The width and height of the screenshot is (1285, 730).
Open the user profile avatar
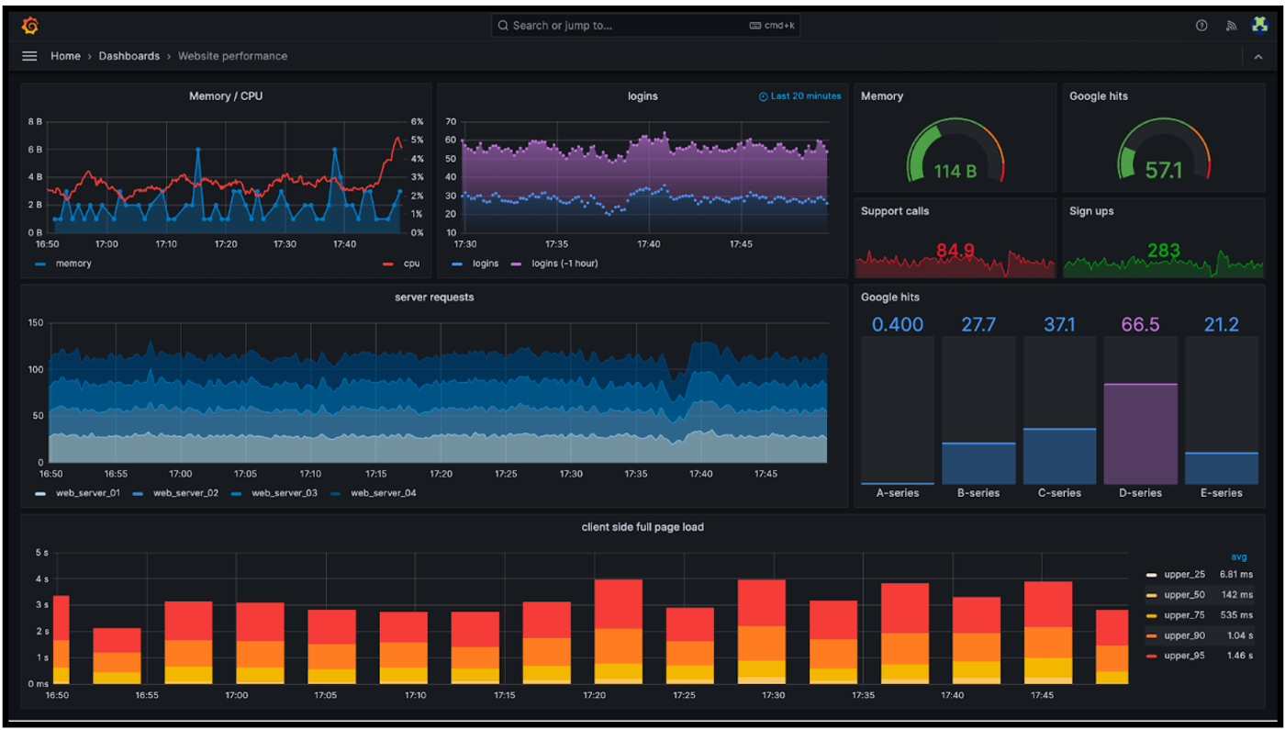[1259, 25]
